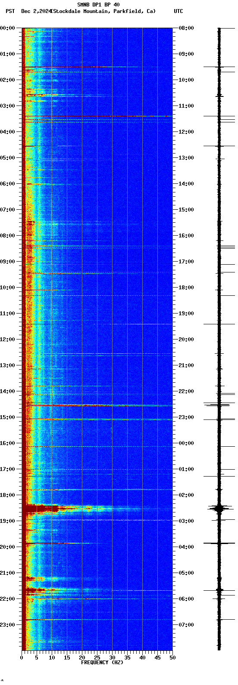
Task: Click the UTC axis label "20:00"
Action: (186, 339)
